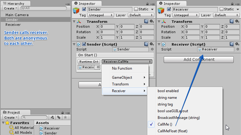Screen dimensions: 241x135
Task: Switch to Hierarchy tab
Action: 16,4
